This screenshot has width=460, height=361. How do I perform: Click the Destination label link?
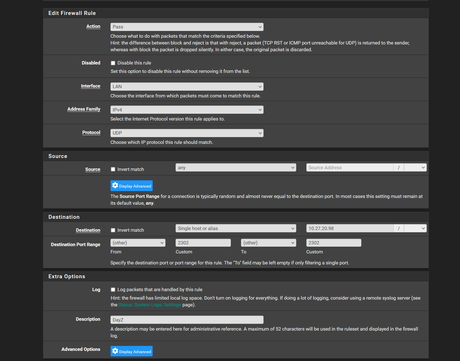pyautogui.click(x=88, y=230)
